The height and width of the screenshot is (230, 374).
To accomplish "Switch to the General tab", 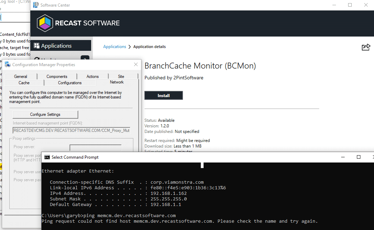I will 21,77.
